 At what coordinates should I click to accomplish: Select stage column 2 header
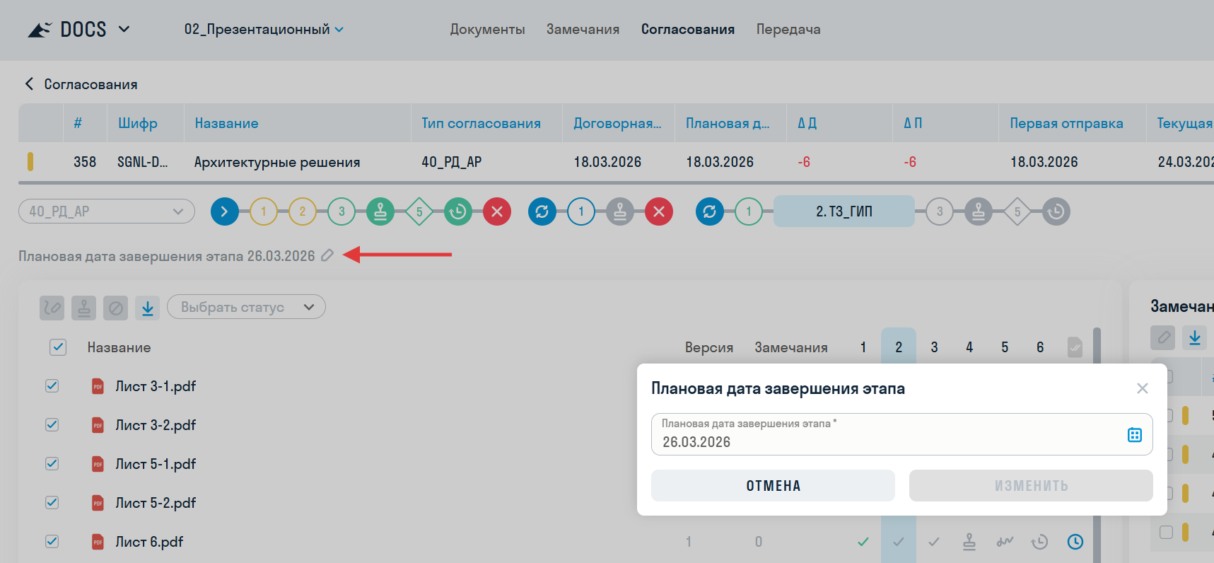[899, 347]
